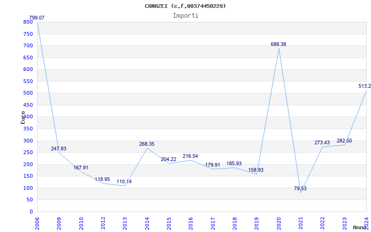This screenshot has width=371, height=232.
Task: Click the 179.91 data label
Action: 212,165
